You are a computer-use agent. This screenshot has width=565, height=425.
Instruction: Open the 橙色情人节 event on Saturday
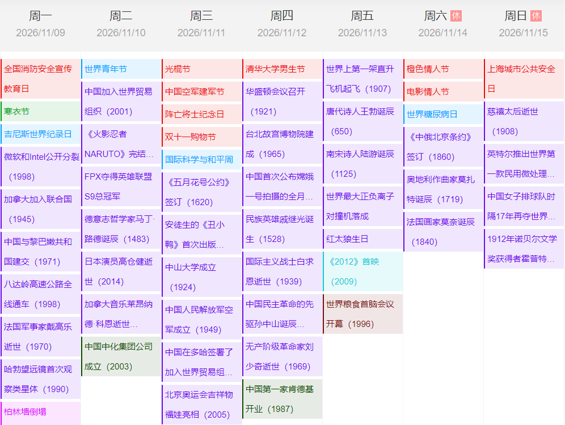tap(444, 69)
